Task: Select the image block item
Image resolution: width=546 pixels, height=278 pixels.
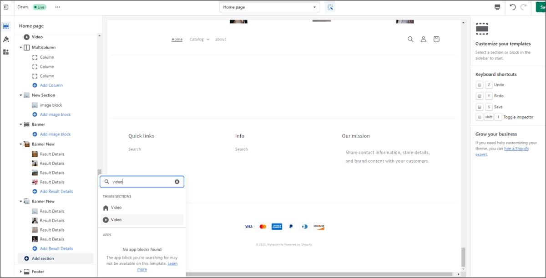Action: (51, 105)
